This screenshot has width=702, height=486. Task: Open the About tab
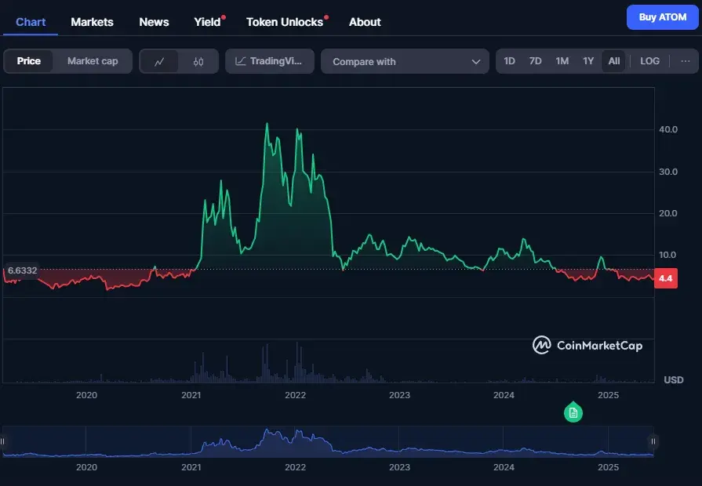click(365, 22)
